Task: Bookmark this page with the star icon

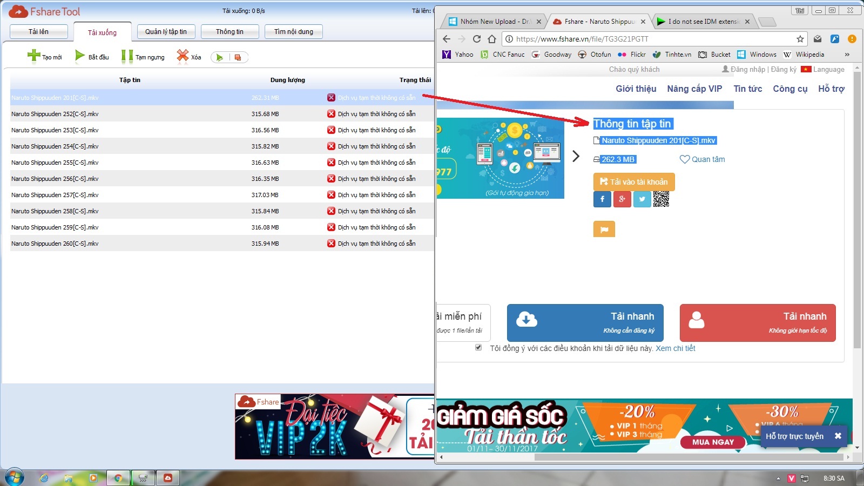Action: pos(800,39)
